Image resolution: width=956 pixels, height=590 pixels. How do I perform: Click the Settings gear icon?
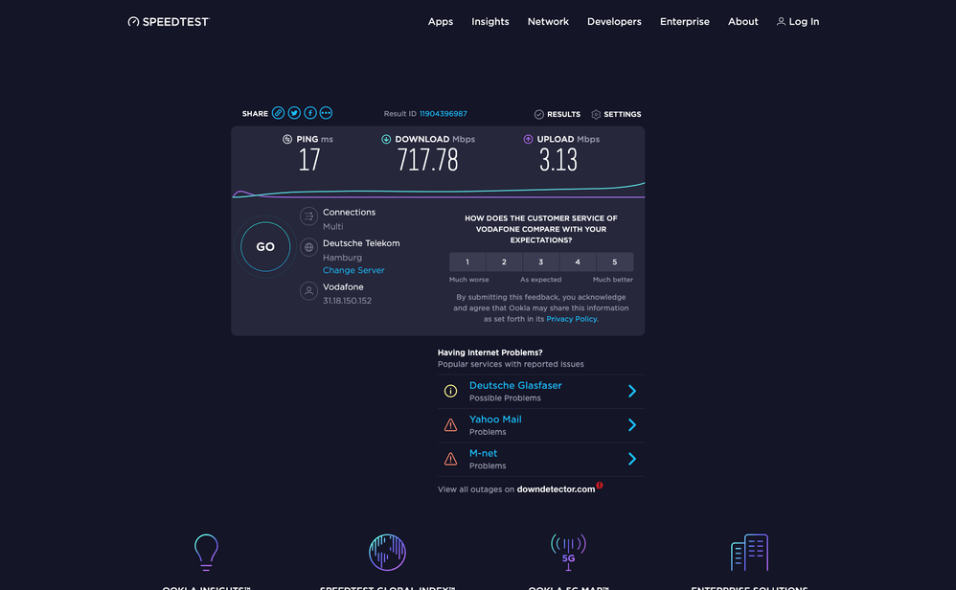coord(596,114)
